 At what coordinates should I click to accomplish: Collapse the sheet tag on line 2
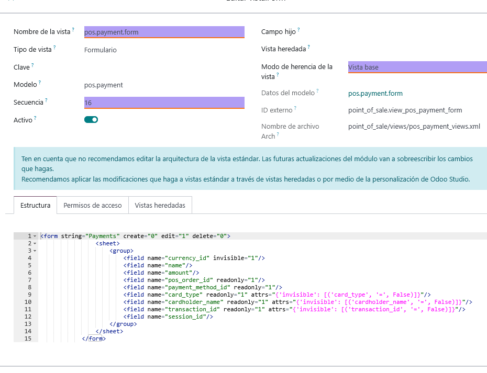35,243
